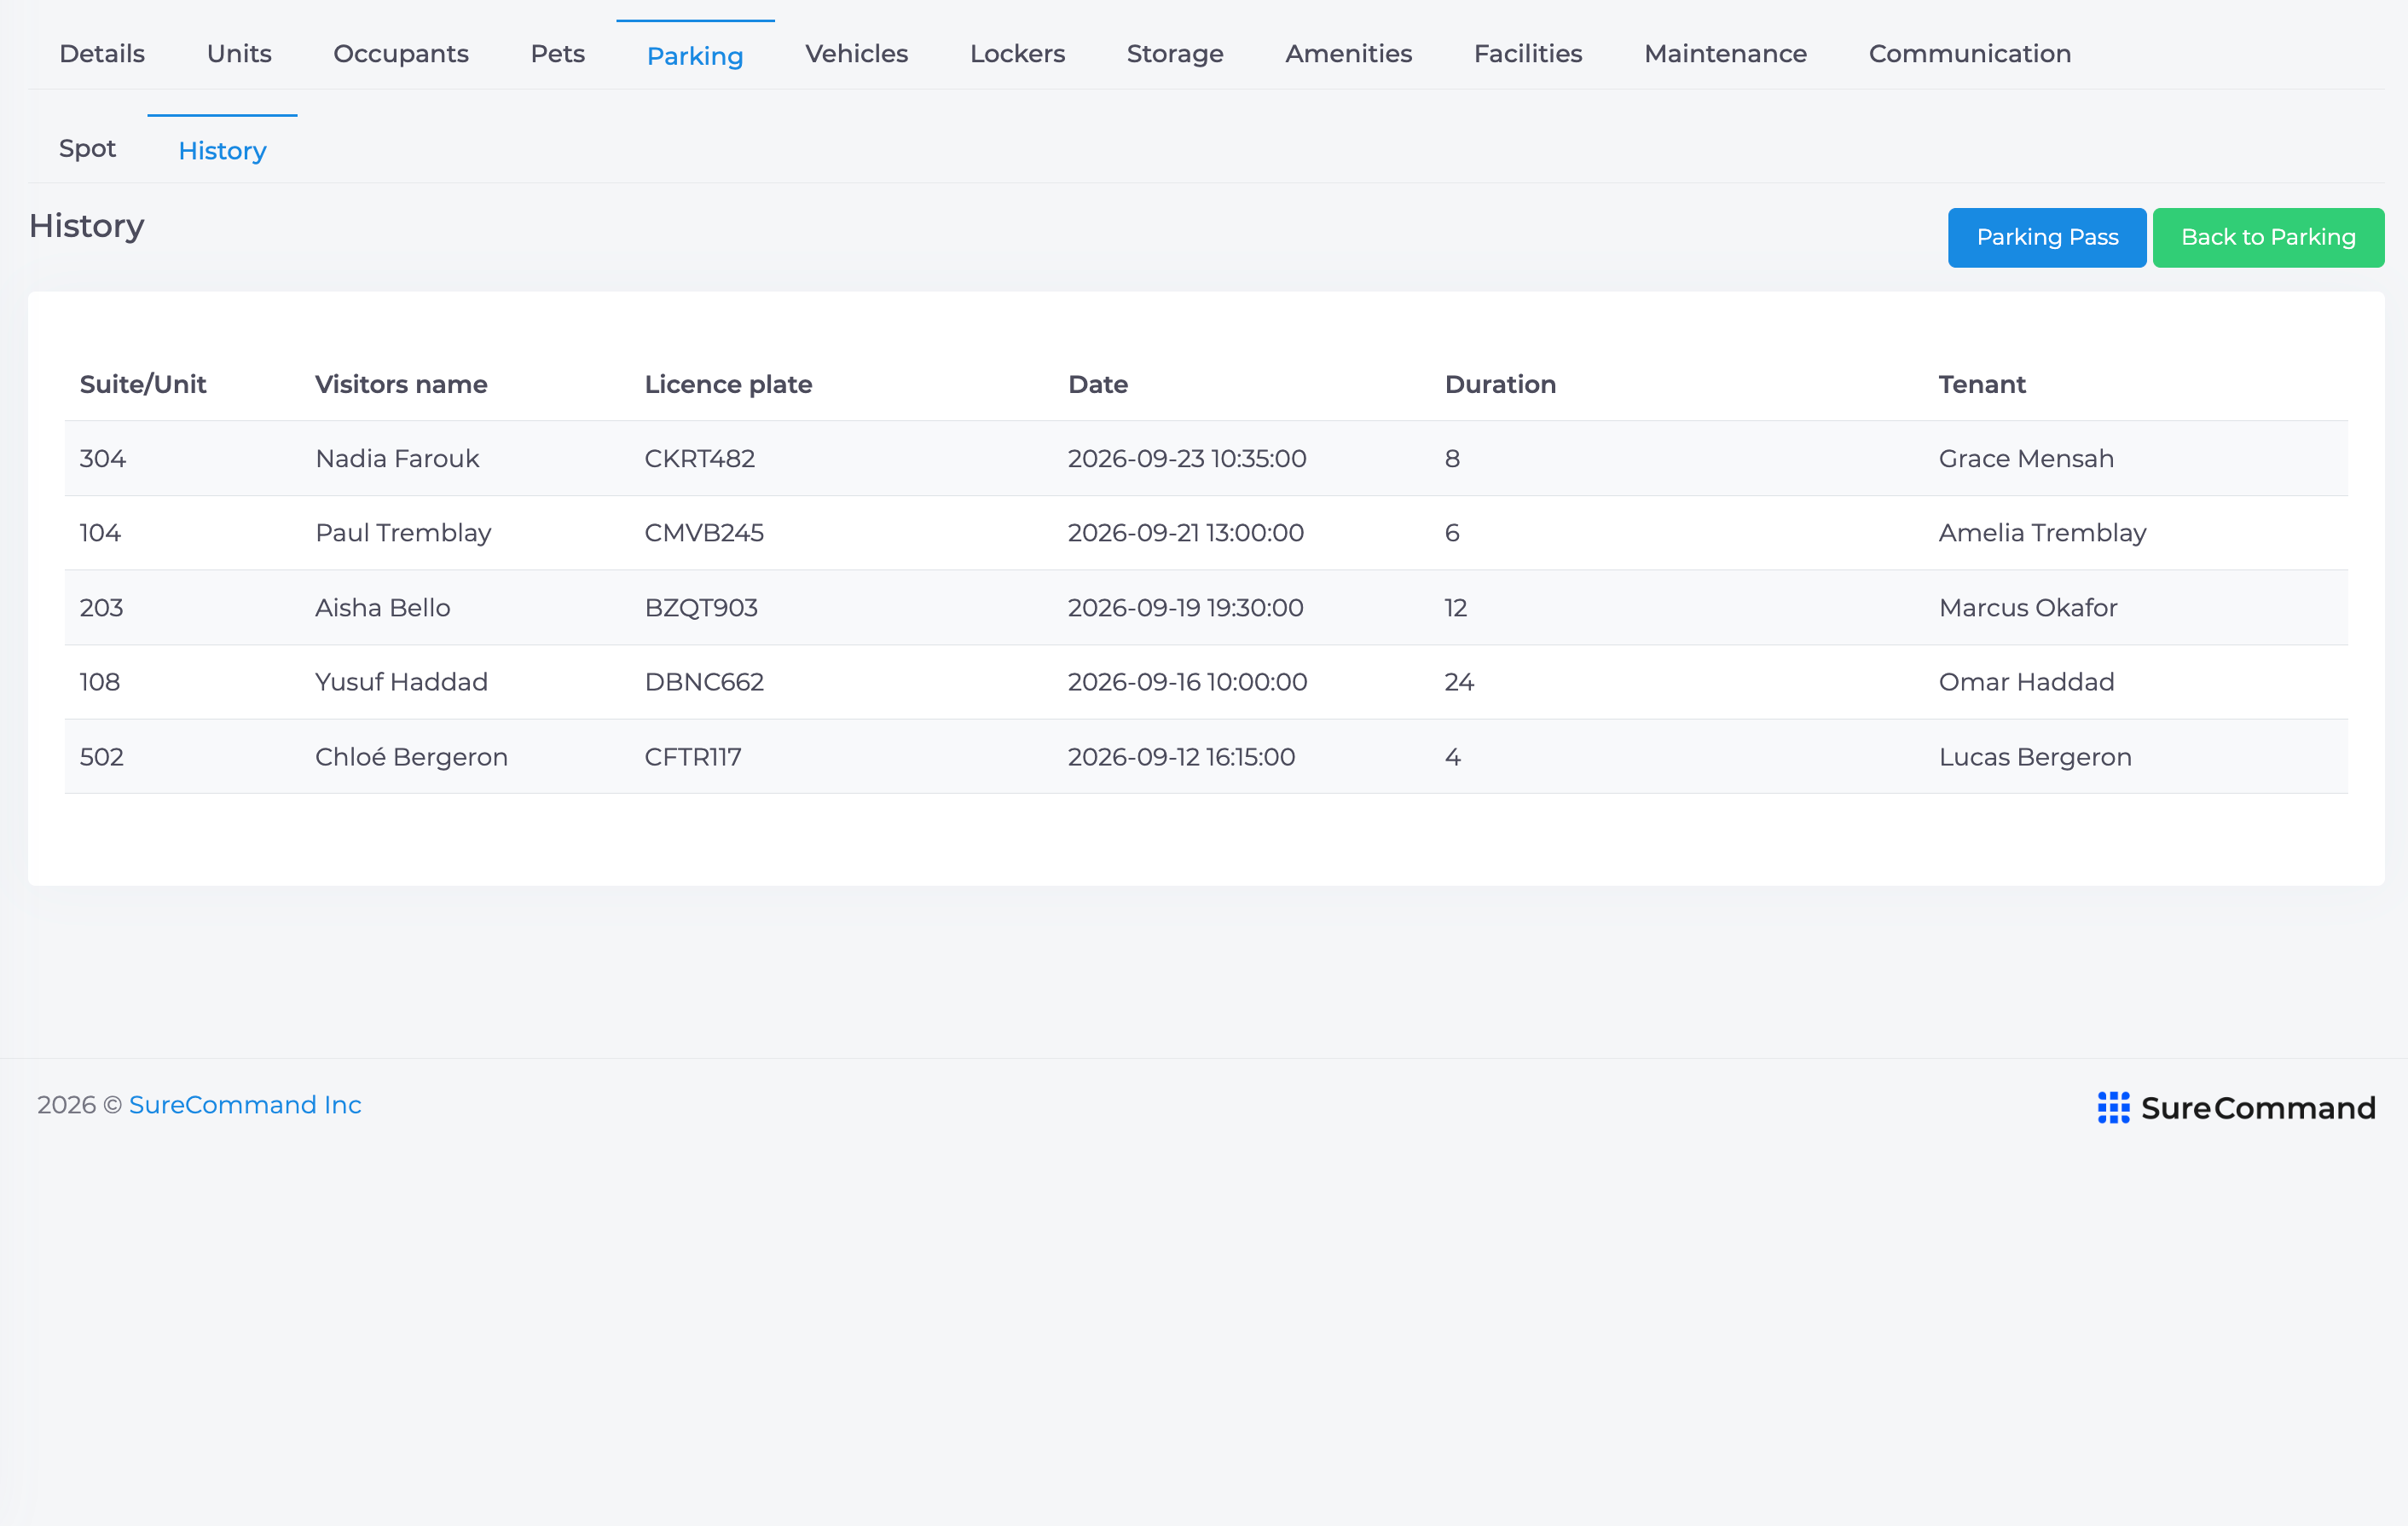
Task: Click licence plate CFTR117
Action: 693,756
